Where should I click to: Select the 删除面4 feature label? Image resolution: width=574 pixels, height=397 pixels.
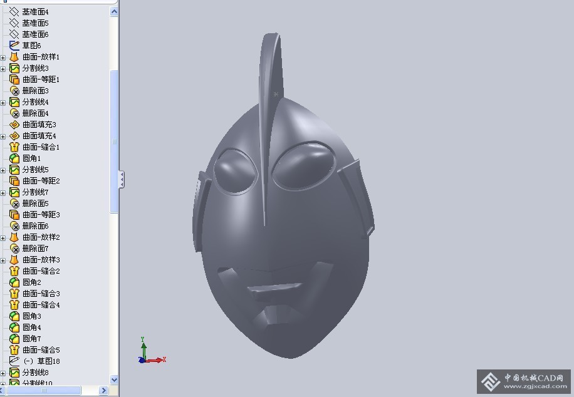tap(35, 113)
